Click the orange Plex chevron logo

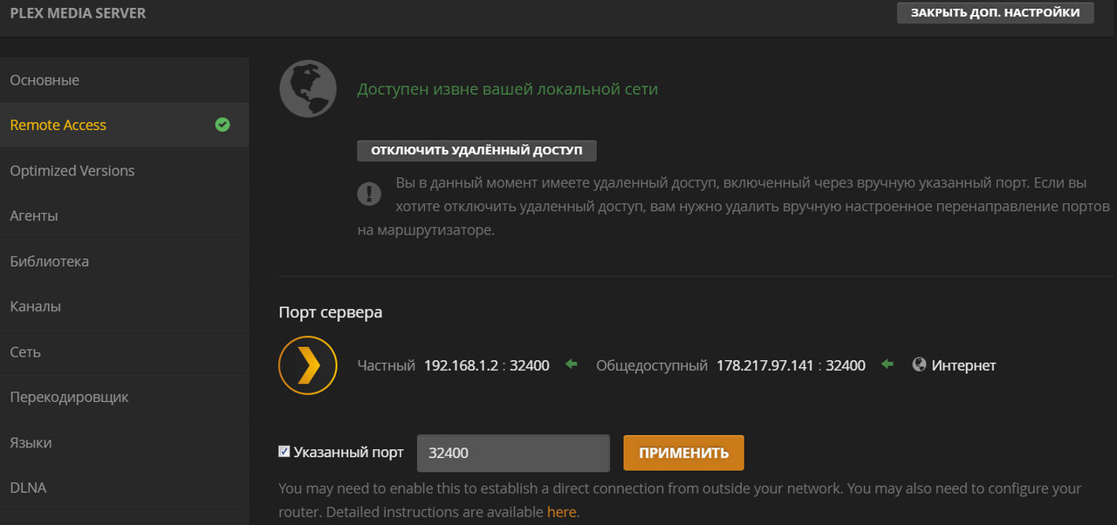[x=308, y=365]
